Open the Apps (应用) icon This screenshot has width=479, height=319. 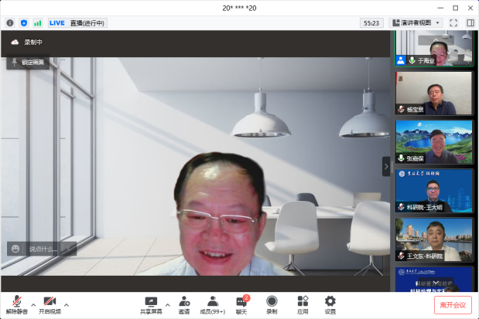click(303, 303)
